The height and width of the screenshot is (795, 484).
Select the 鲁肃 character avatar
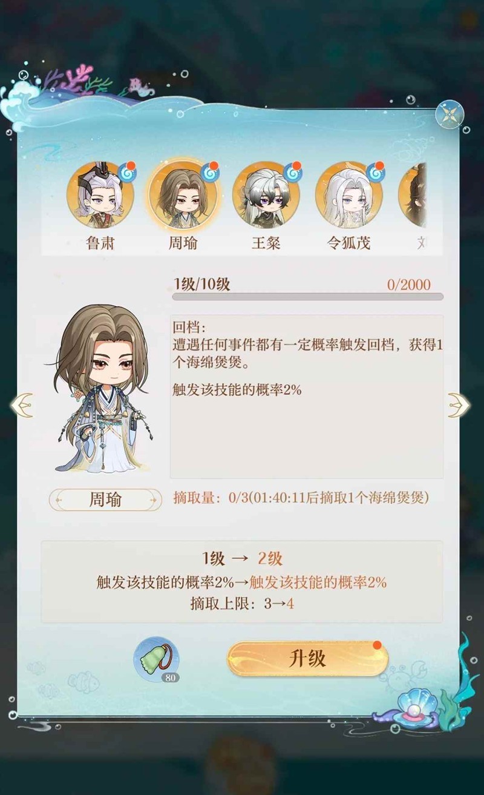tap(100, 194)
